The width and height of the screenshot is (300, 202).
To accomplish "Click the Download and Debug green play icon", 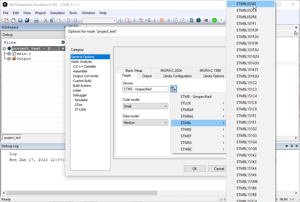I will coord(214,20).
